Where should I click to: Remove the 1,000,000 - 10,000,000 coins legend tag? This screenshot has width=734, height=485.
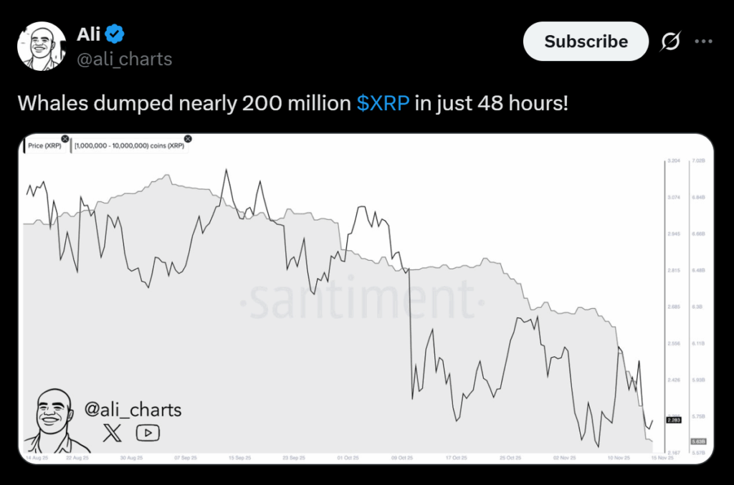point(188,138)
